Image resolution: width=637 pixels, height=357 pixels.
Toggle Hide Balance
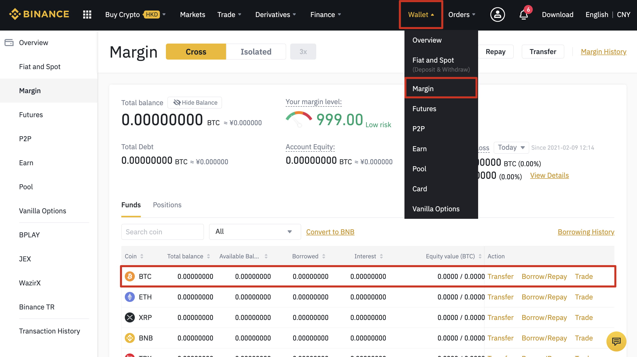coord(195,103)
